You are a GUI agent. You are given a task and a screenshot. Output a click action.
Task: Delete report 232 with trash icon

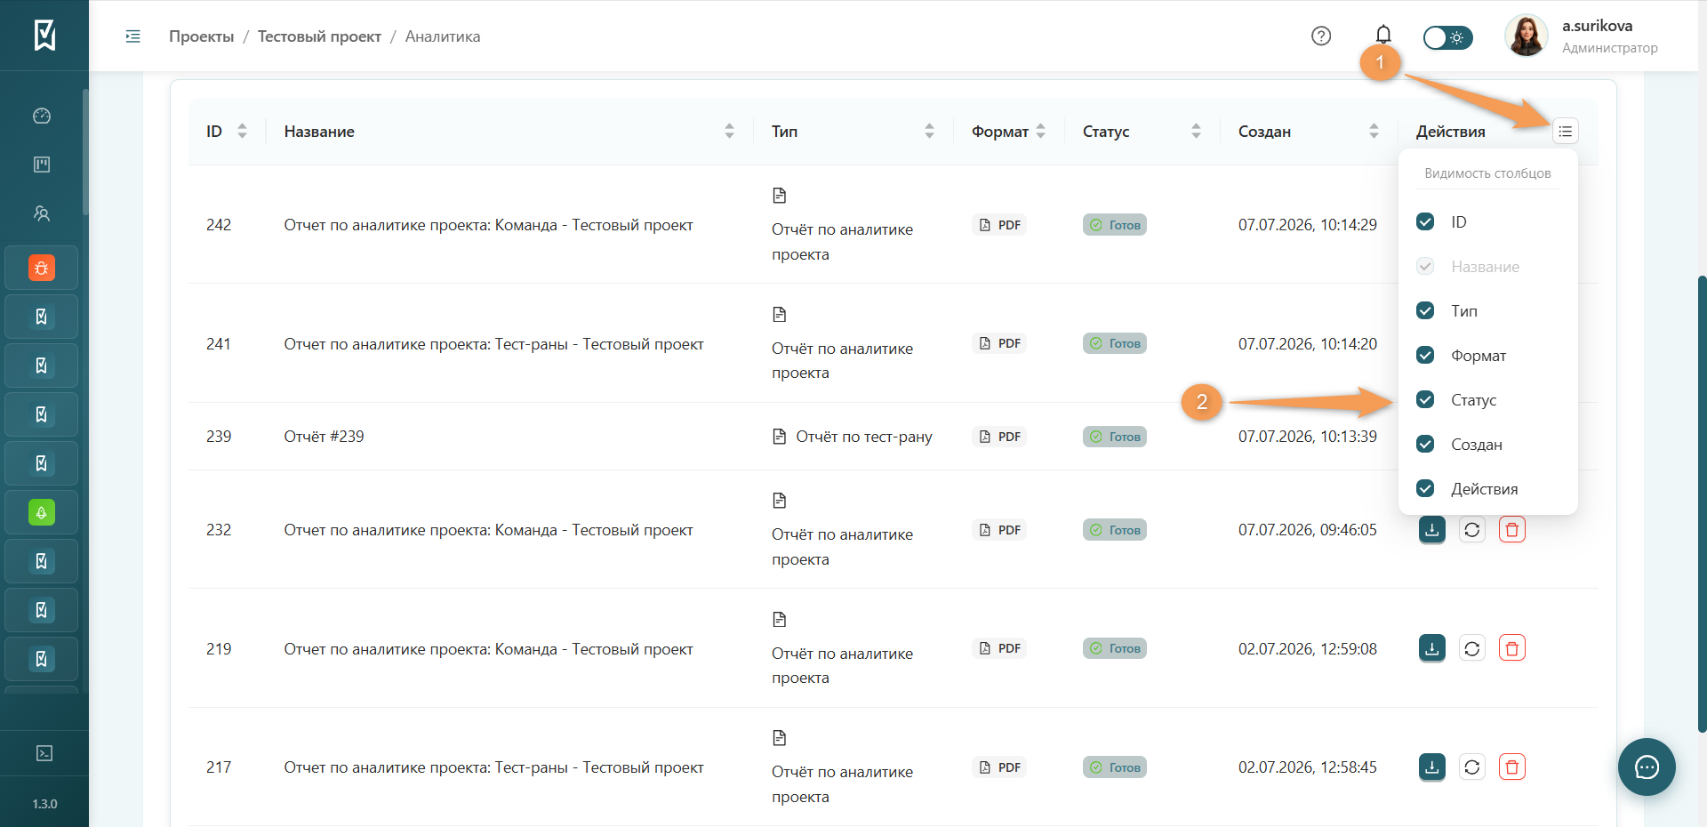point(1512,530)
